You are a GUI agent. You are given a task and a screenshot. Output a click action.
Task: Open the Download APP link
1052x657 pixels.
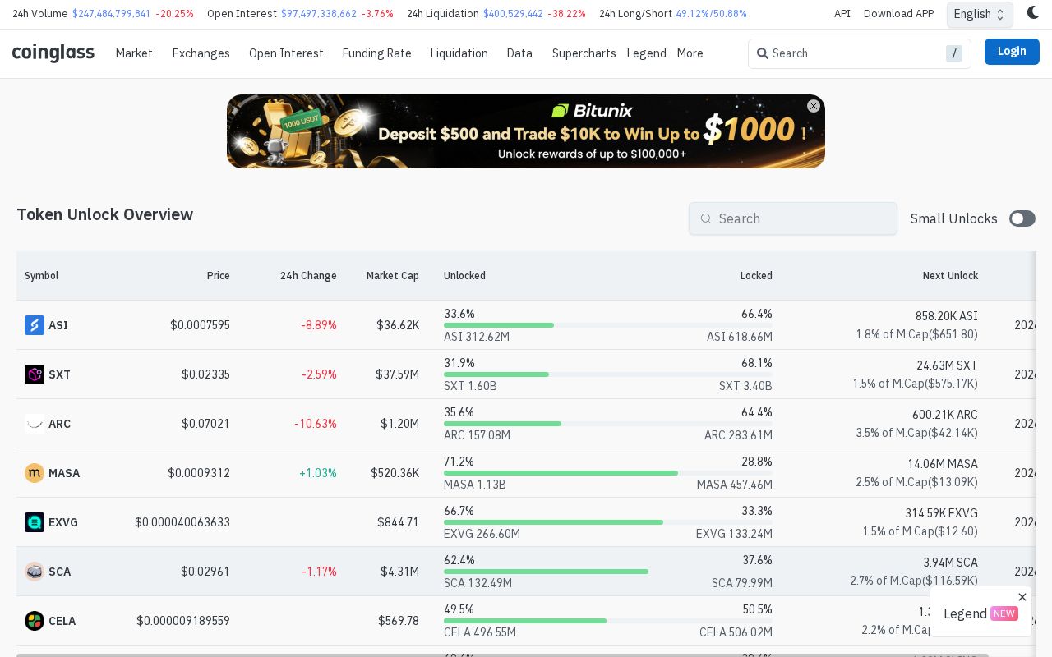[x=898, y=14]
